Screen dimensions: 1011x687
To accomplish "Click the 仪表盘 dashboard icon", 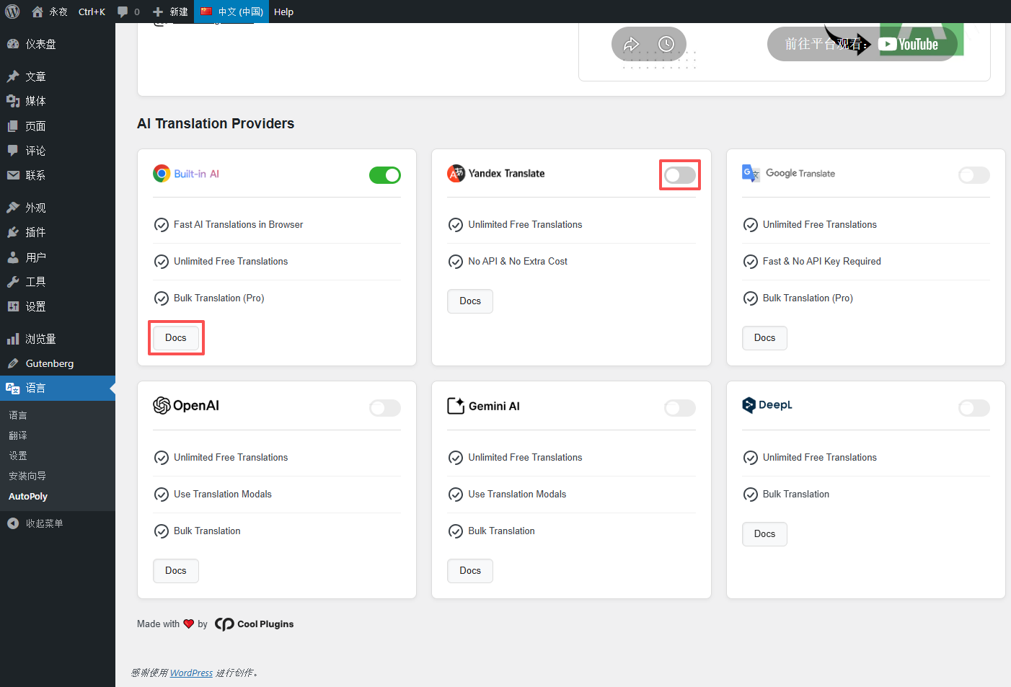I will [x=13, y=44].
